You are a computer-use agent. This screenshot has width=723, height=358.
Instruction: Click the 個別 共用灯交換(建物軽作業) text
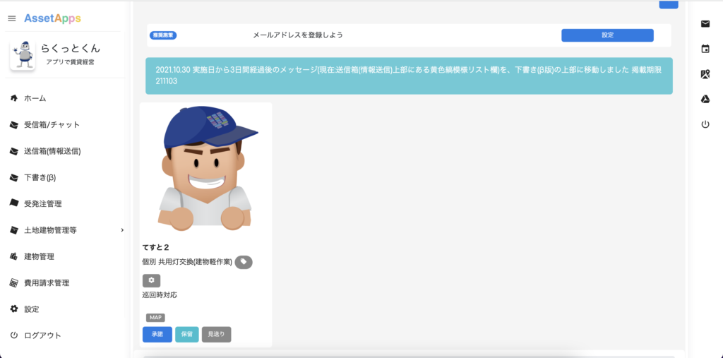click(x=187, y=262)
